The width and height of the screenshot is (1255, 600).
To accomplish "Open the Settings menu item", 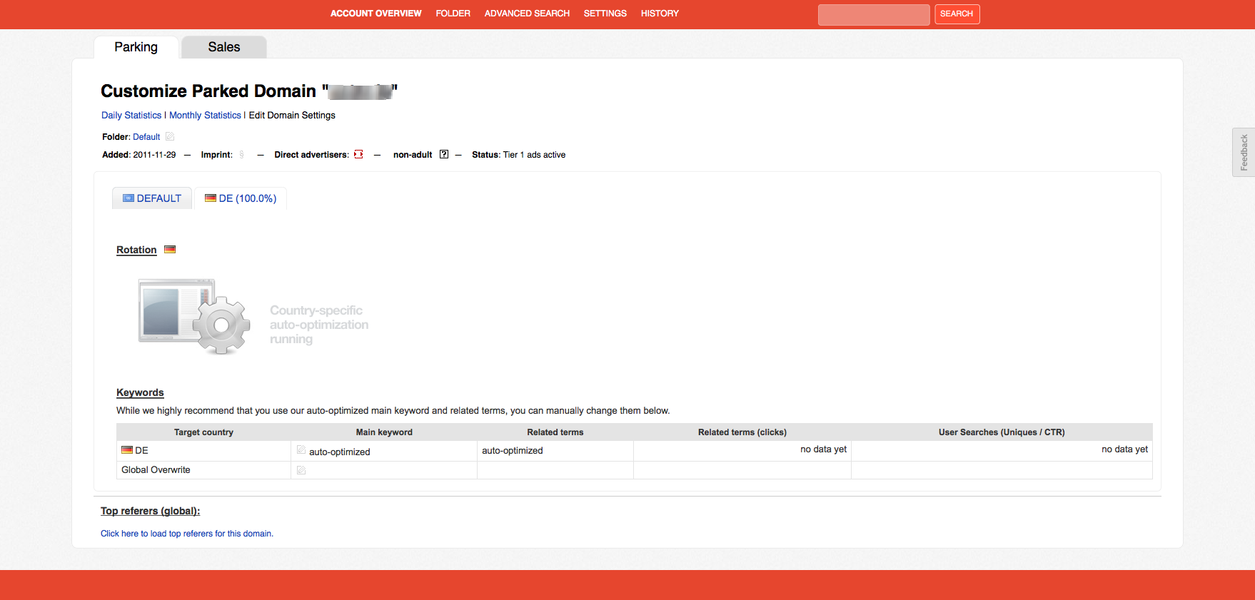I will point(605,14).
